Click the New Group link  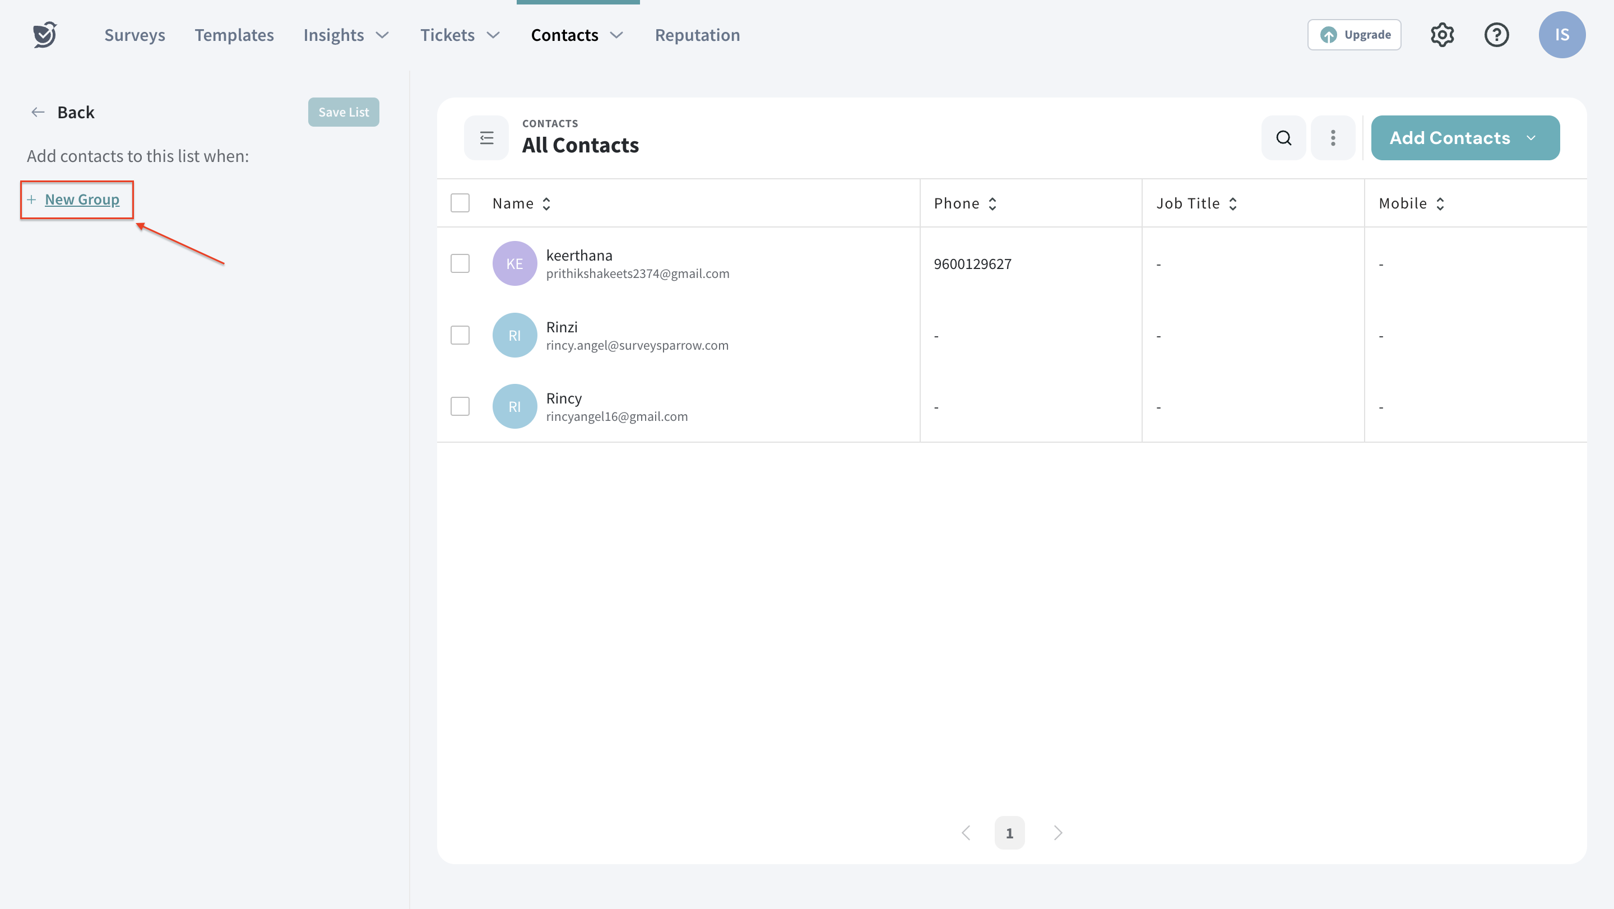(x=82, y=199)
